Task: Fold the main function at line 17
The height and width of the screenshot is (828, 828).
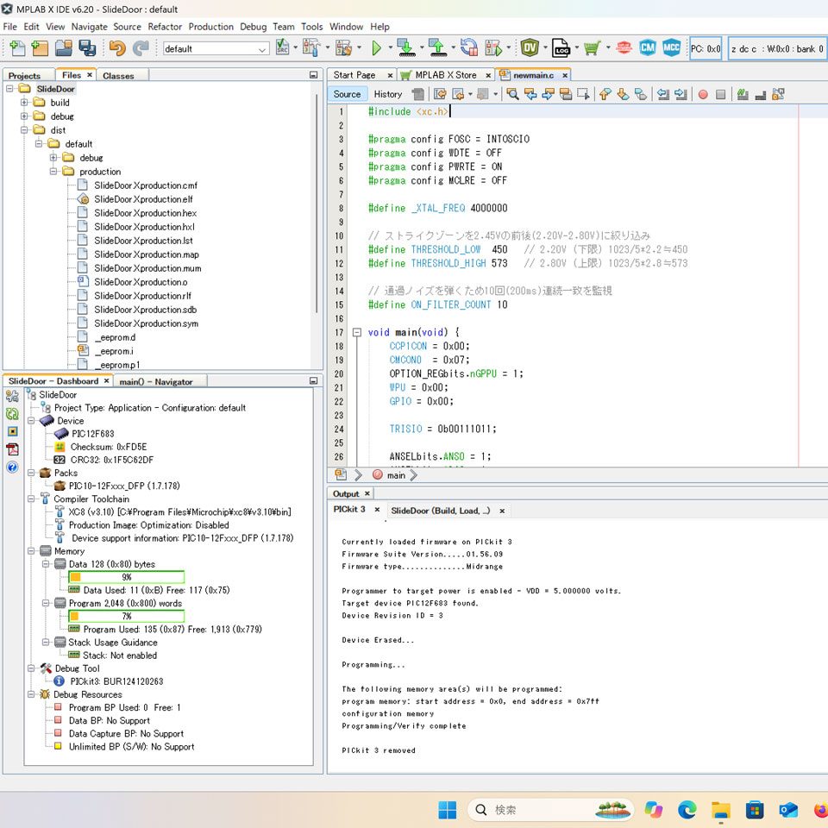Action: pyautogui.click(x=357, y=332)
